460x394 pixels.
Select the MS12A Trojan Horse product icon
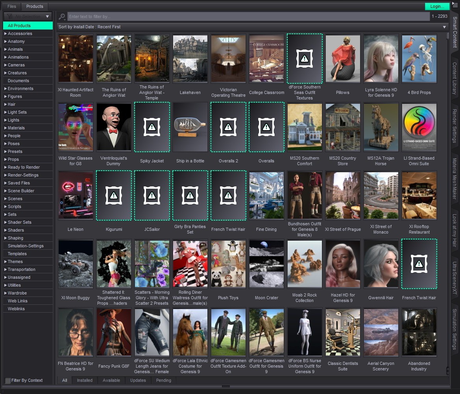point(381,127)
